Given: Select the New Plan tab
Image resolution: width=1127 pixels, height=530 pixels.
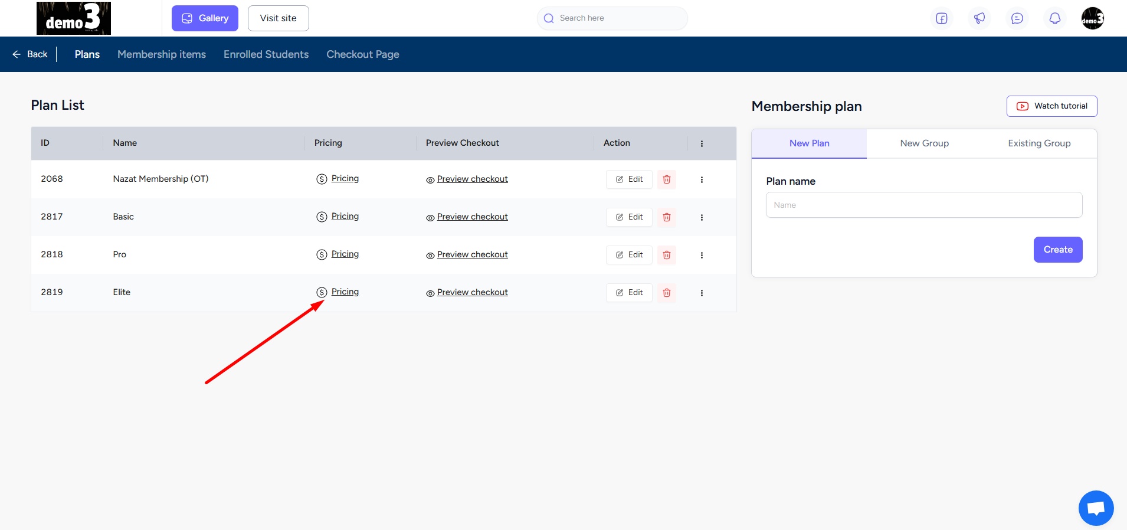Looking at the screenshot, I should pos(809,143).
